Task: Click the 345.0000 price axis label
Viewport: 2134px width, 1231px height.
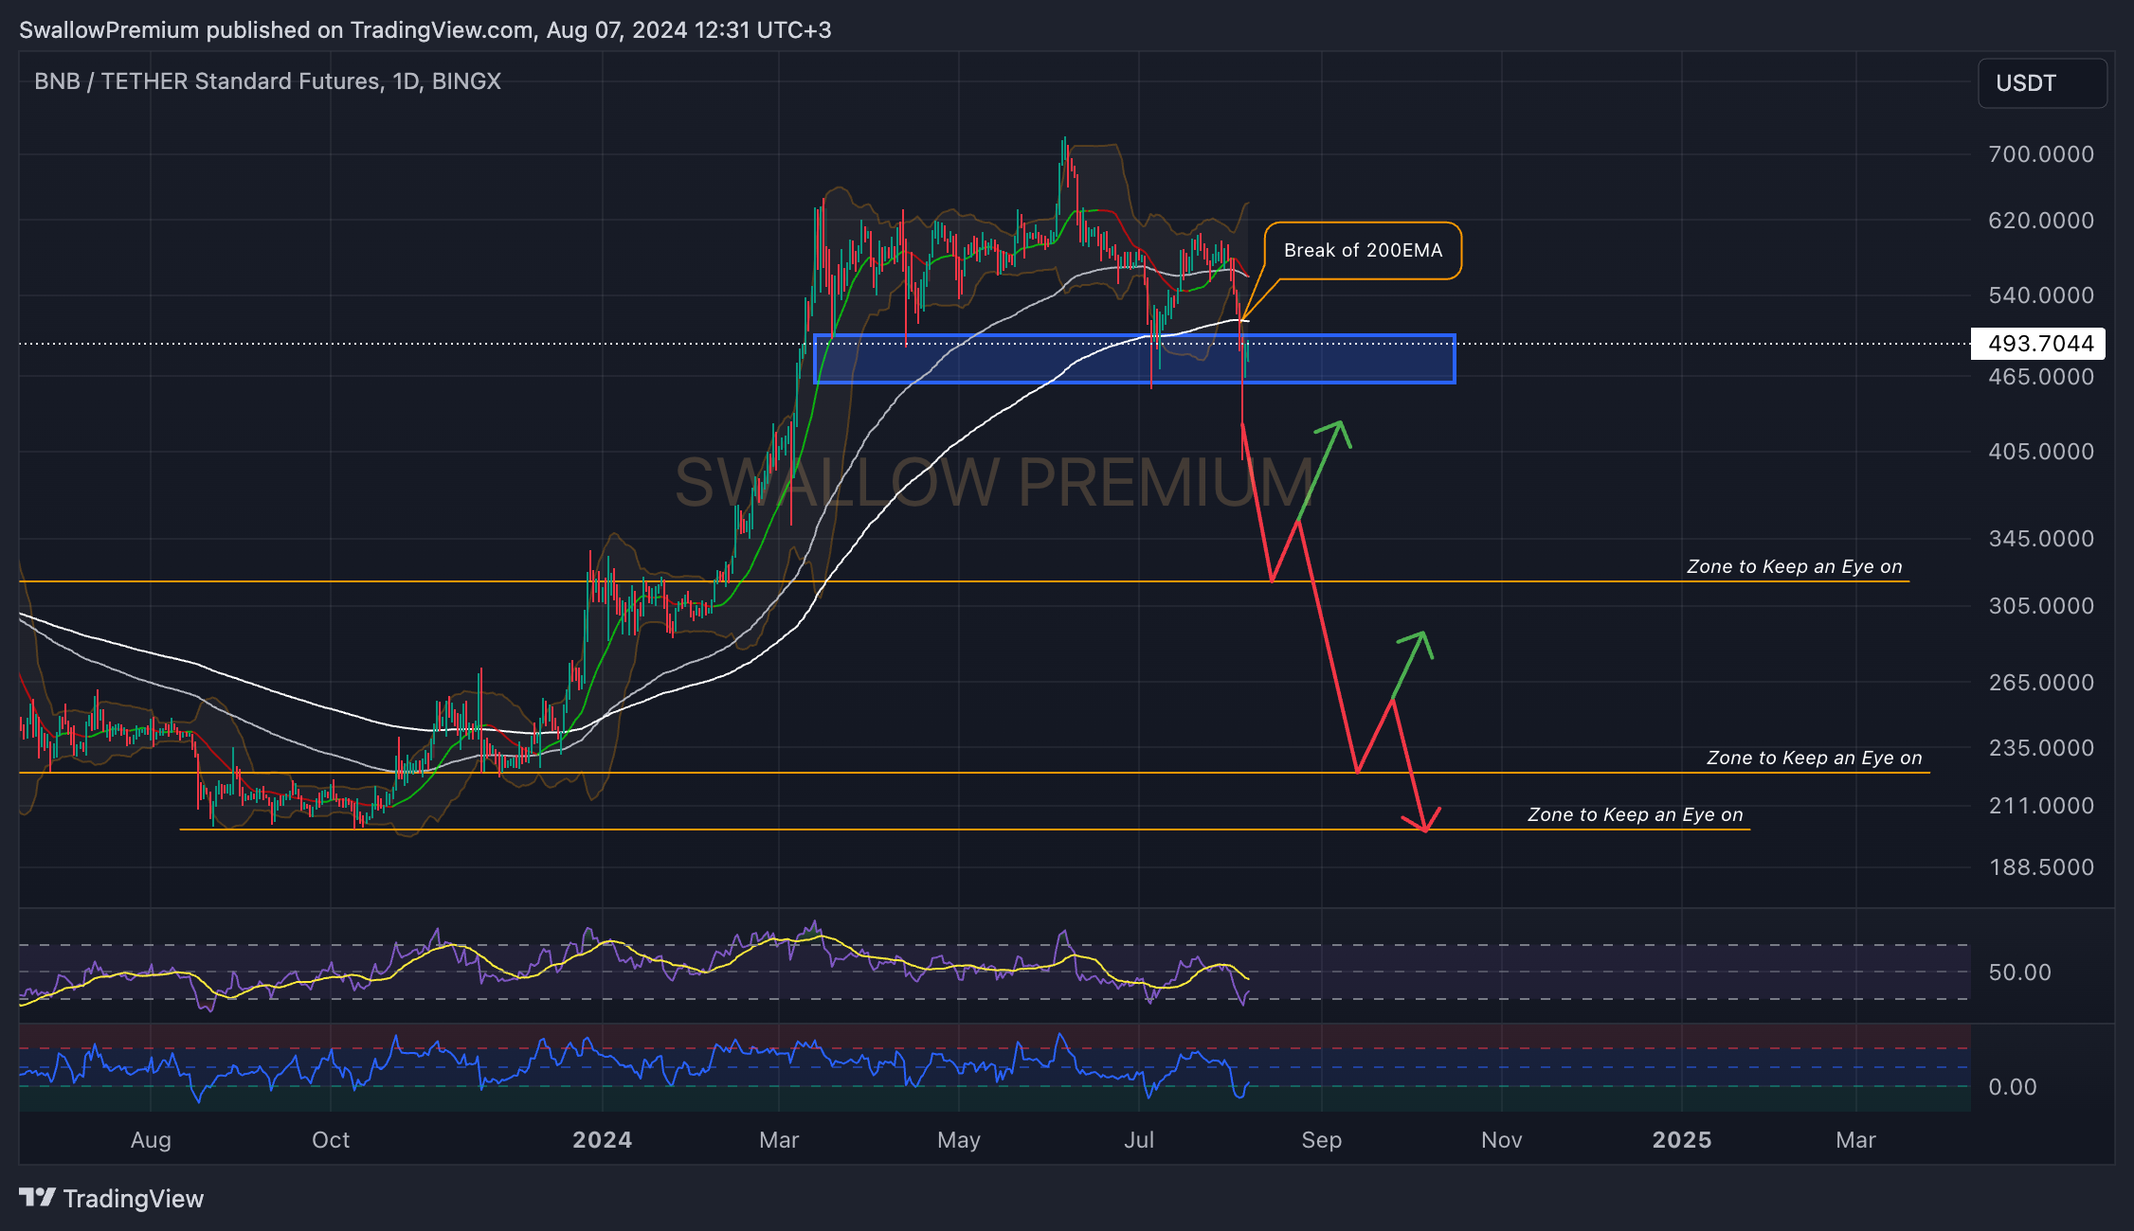Action: coord(2041,538)
